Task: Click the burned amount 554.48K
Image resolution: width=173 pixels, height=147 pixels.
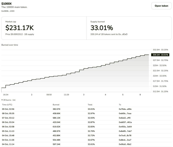Action: (56, 140)
